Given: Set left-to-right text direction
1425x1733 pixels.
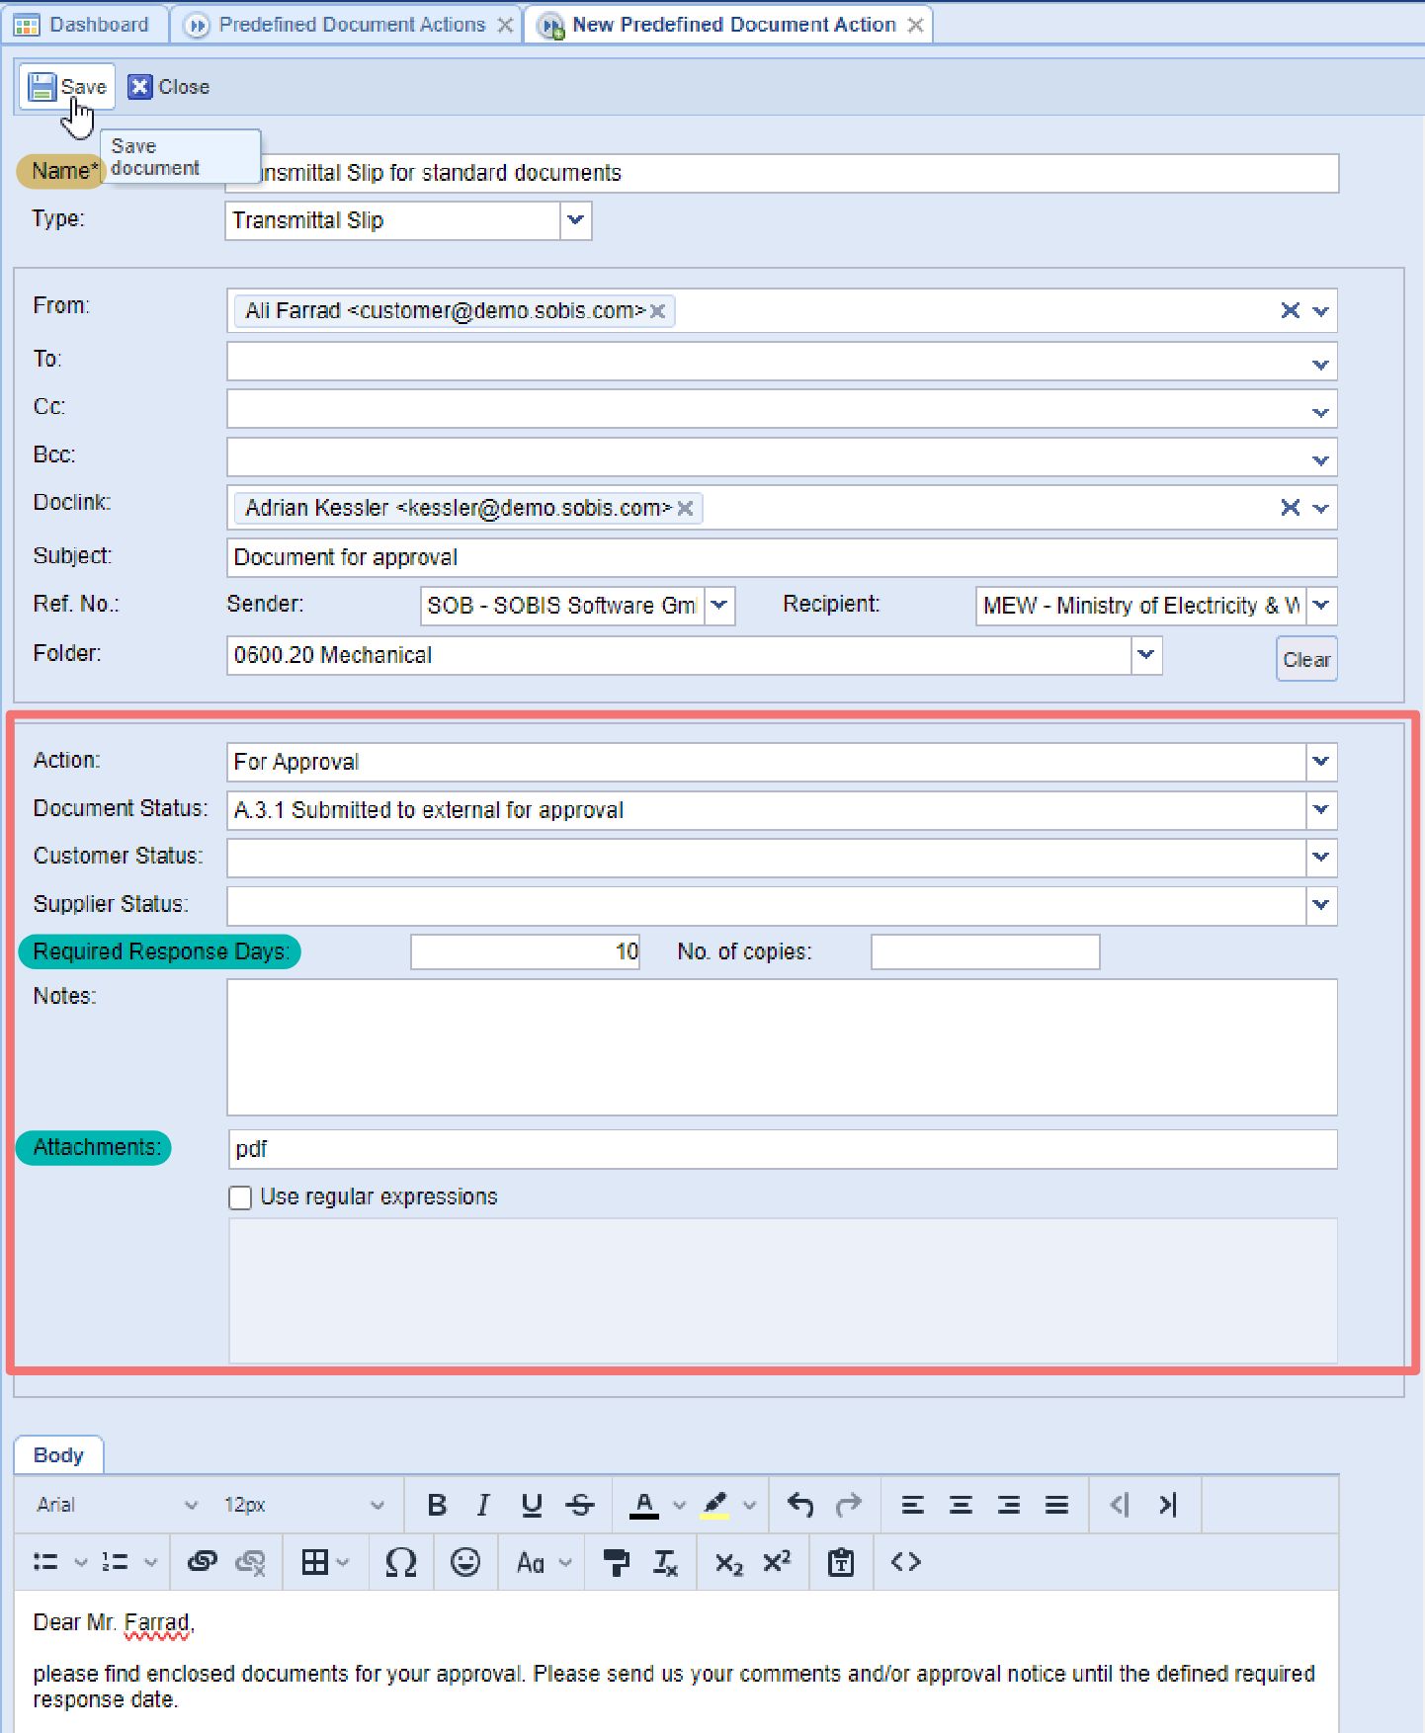Looking at the screenshot, I should 1168,1505.
